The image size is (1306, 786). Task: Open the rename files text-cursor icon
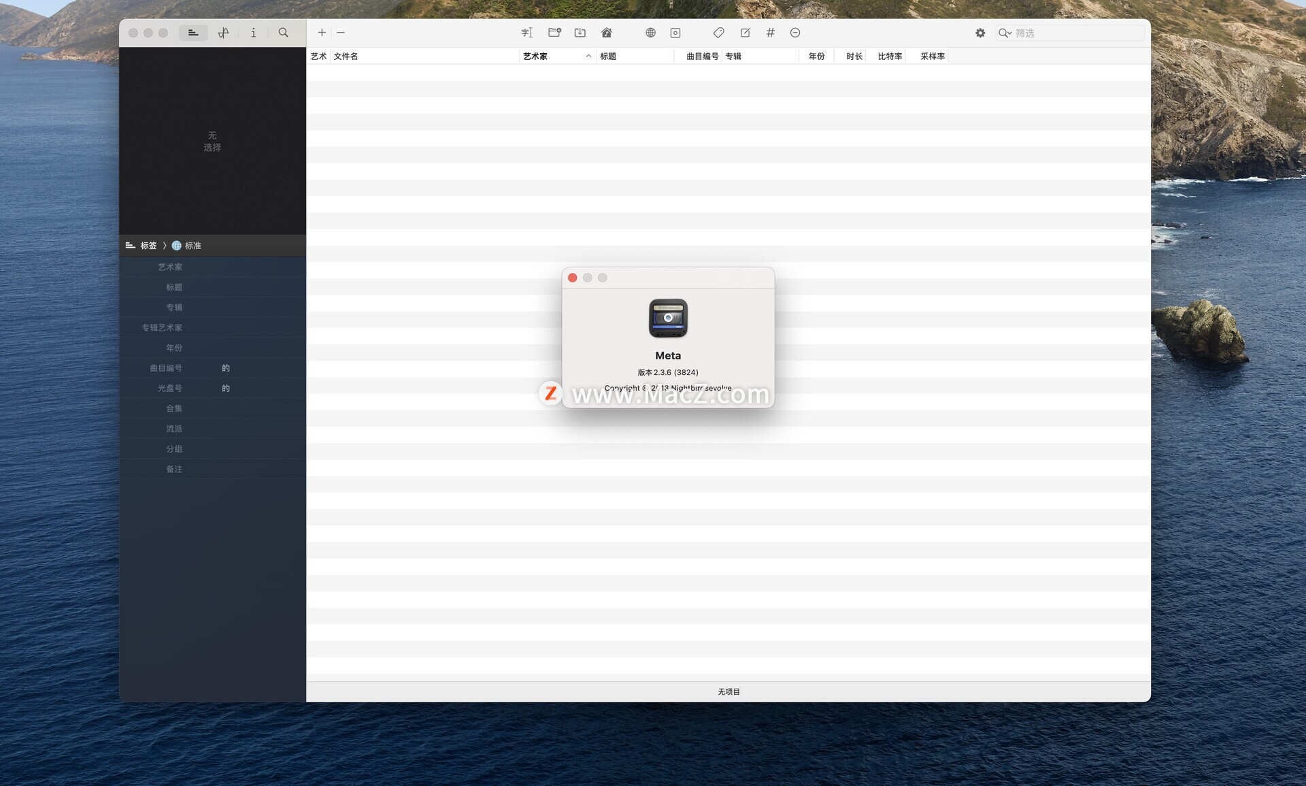[526, 33]
